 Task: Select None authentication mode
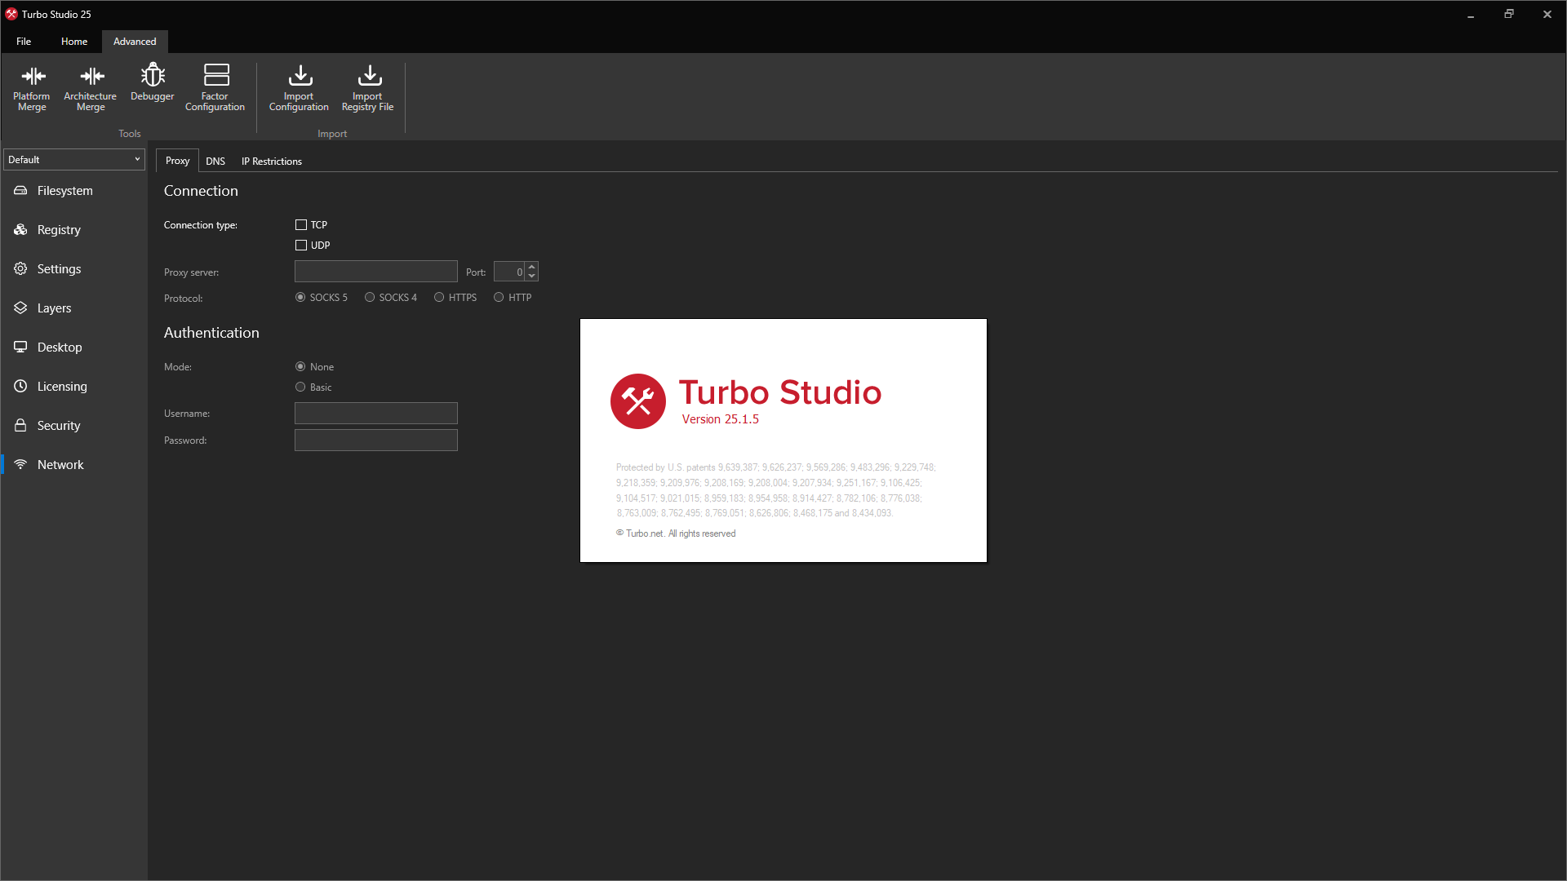tap(300, 367)
